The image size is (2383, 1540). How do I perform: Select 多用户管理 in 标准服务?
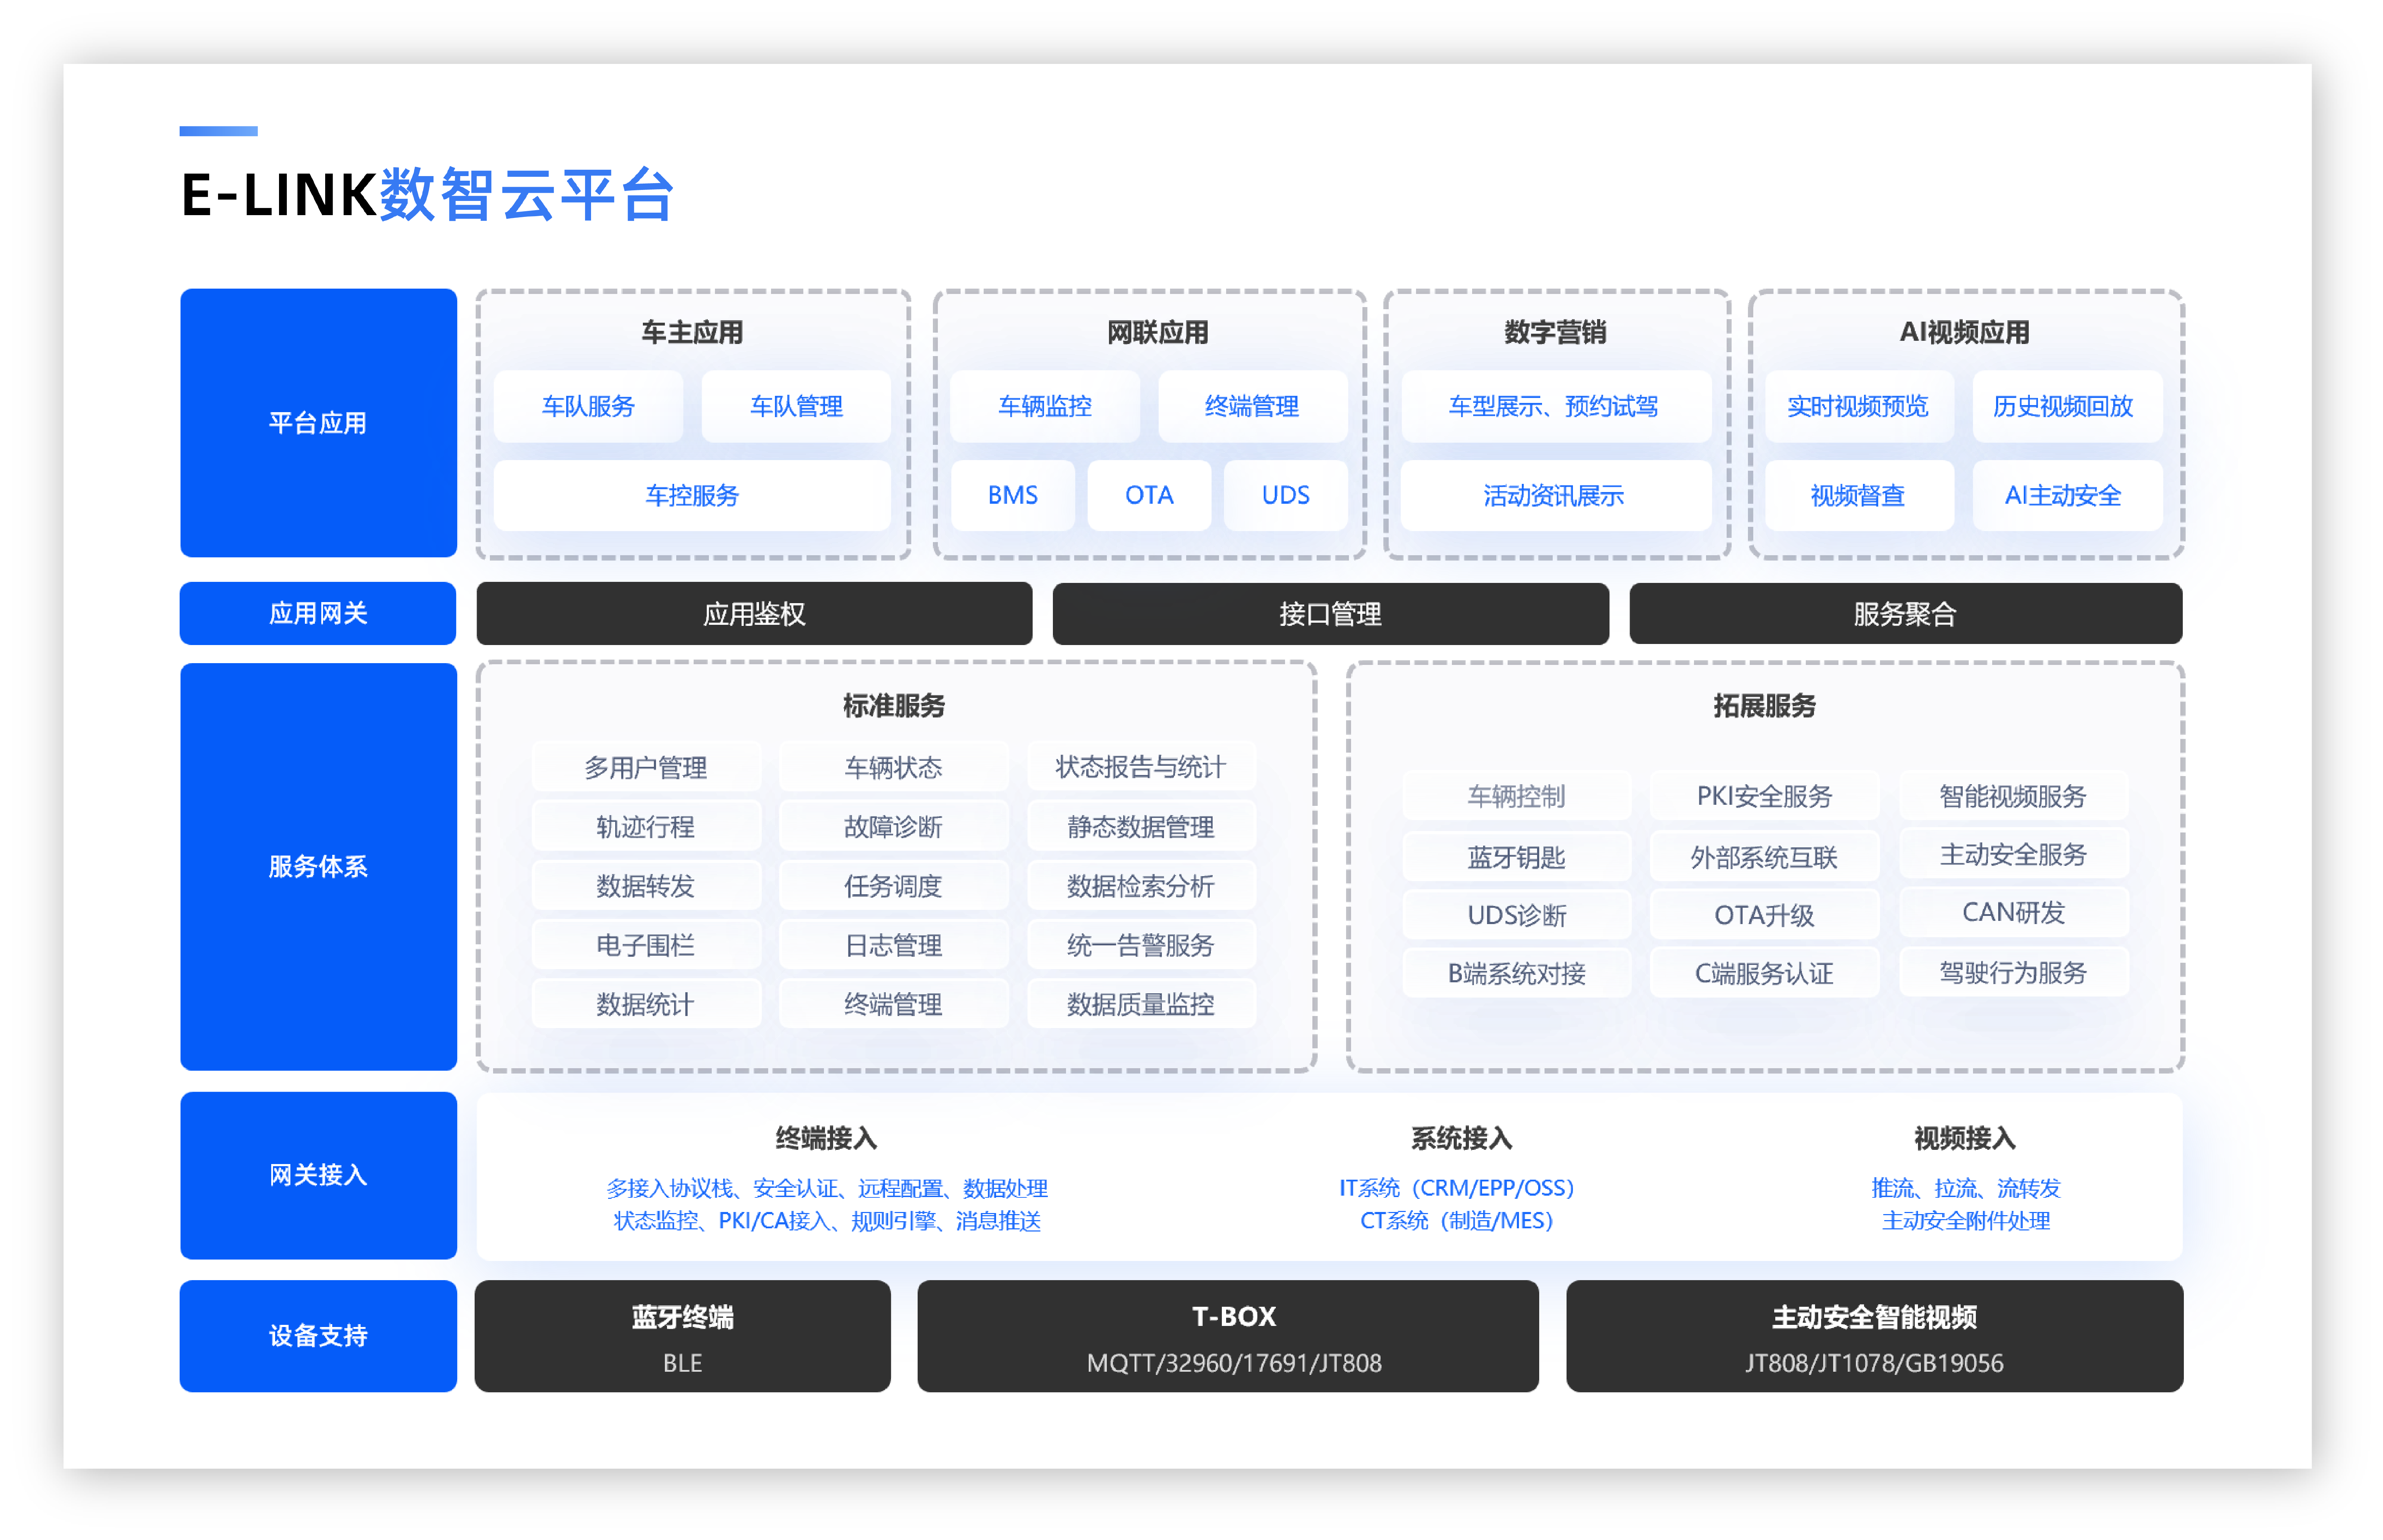[646, 767]
